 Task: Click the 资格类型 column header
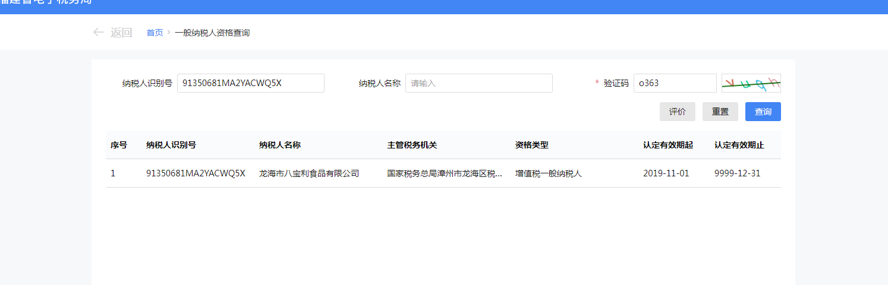point(531,145)
